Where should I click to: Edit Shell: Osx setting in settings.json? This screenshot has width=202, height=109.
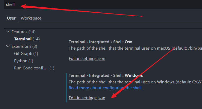click(87, 59)
